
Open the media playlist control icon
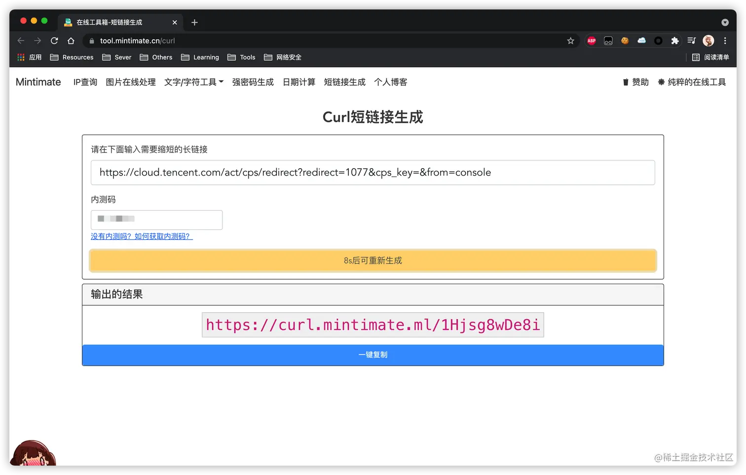[691, 40]
